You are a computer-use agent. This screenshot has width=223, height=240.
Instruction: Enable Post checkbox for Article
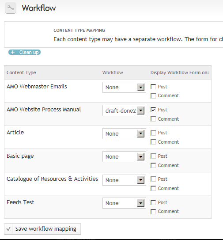coord(153,133)
